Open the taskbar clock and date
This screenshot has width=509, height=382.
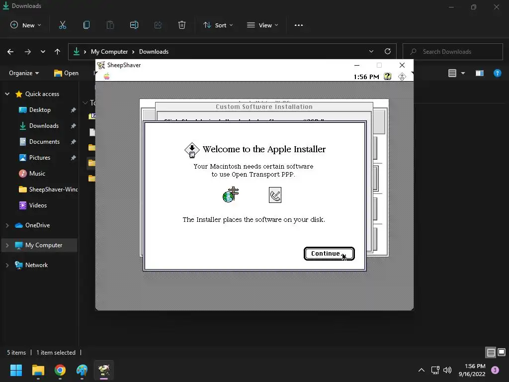[x=472, y=370]
